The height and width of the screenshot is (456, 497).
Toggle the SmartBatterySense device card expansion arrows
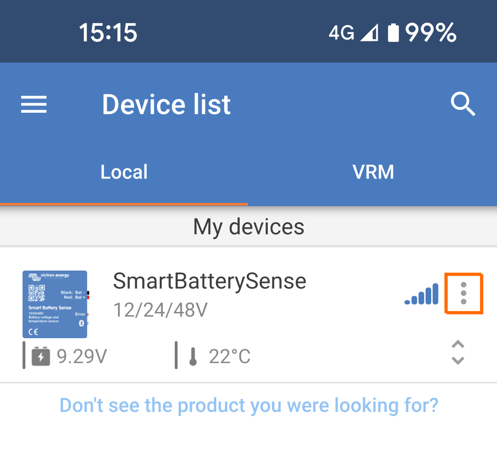tap(457, 353)
